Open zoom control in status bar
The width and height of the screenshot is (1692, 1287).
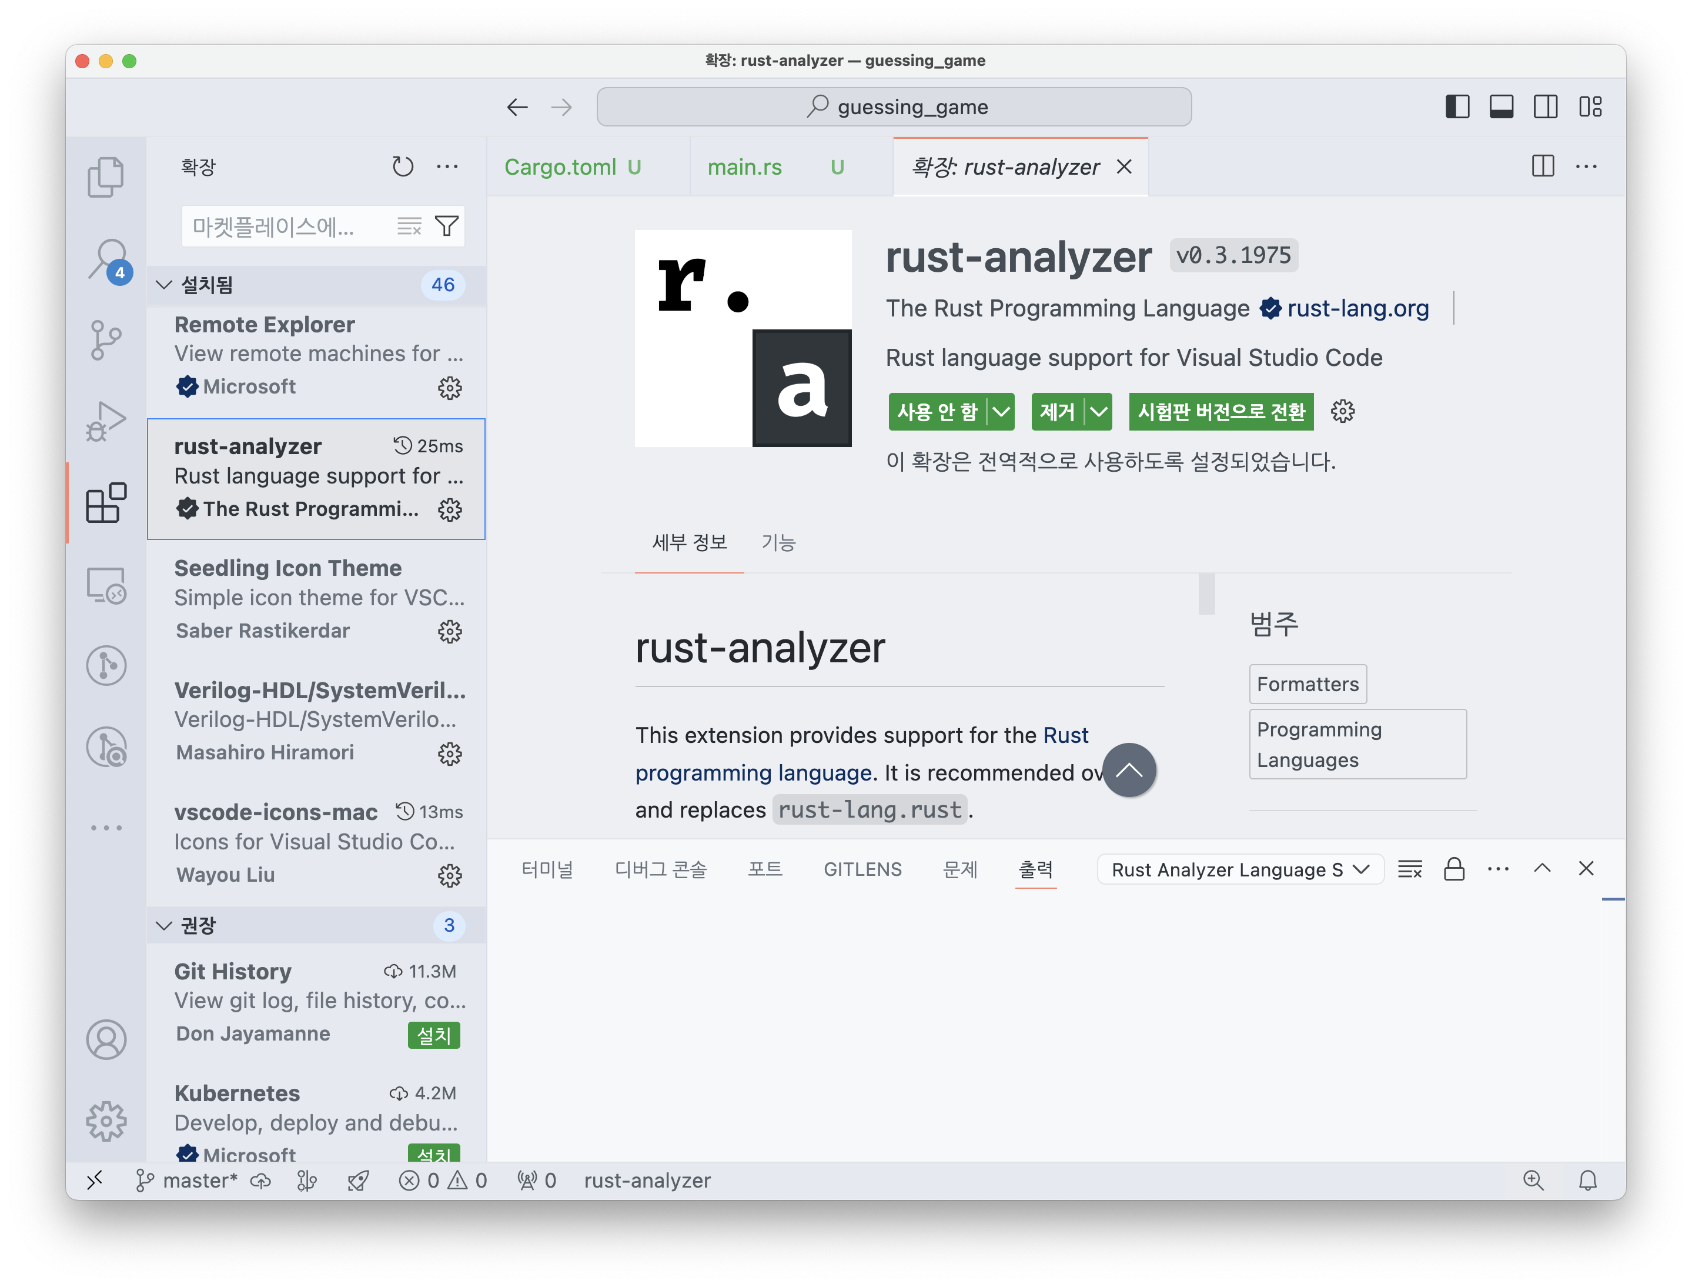[x=1533, y=1181]
